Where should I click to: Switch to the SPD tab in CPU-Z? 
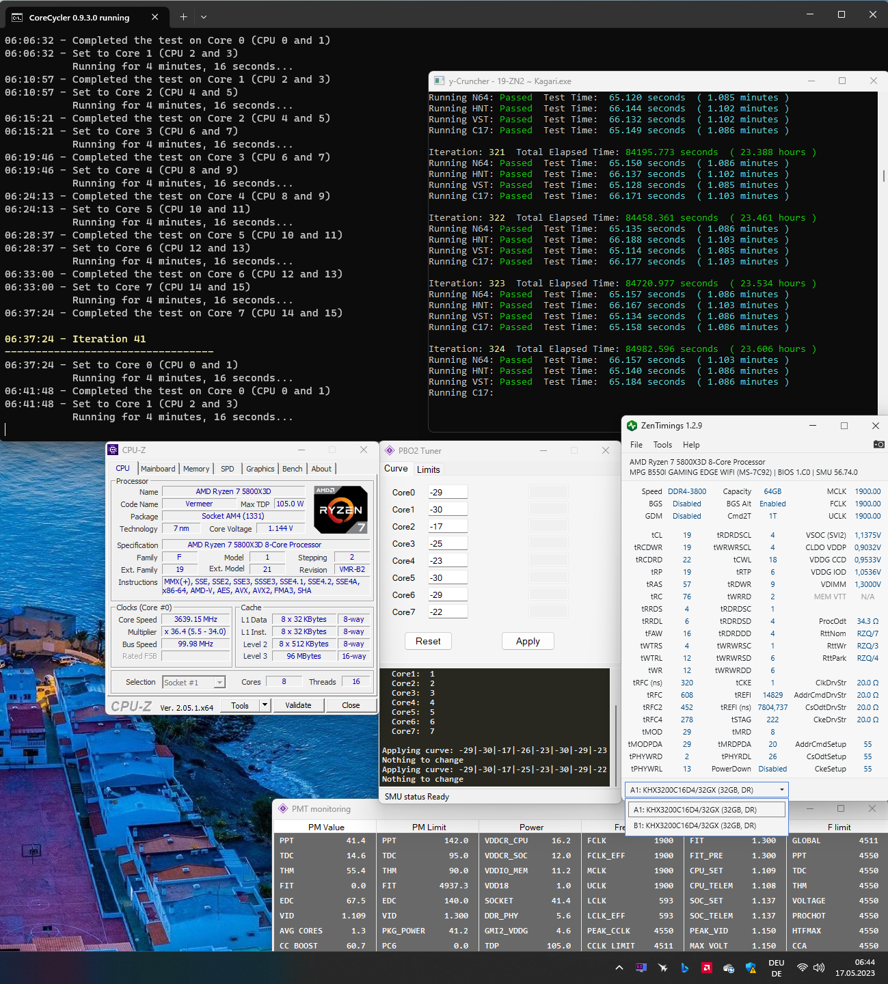click(228, 469)
